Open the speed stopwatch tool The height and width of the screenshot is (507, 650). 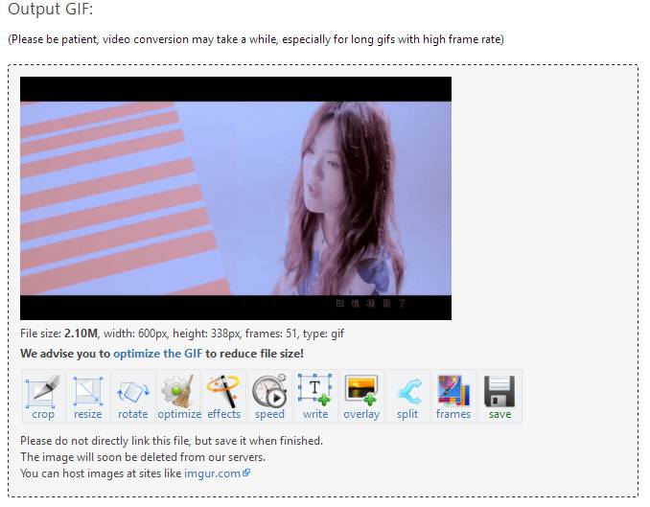(x=269, y=397)
